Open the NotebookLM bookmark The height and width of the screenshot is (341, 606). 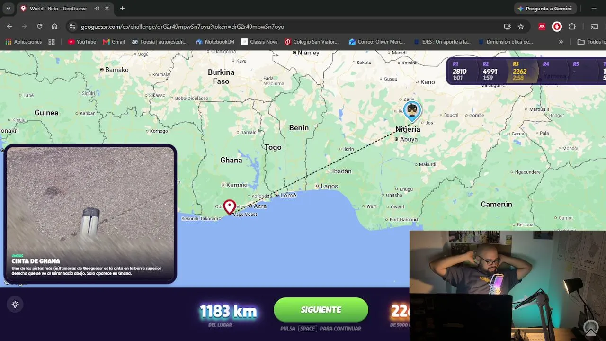point(215,42)
